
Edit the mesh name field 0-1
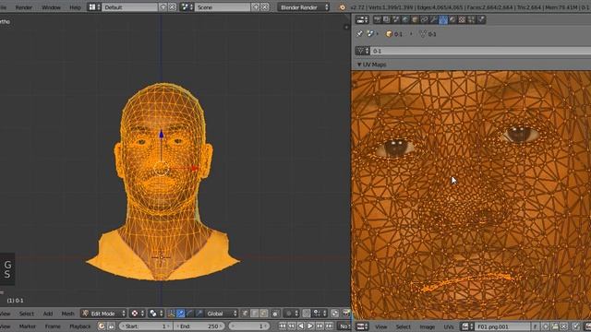click(480, 51)
